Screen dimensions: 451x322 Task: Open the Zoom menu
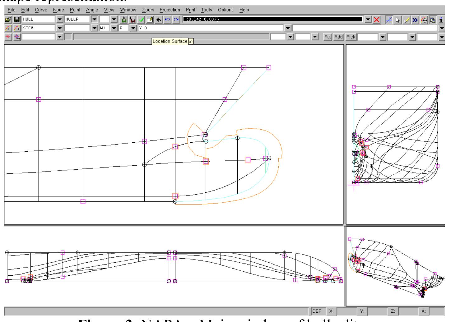click(148, 10)
